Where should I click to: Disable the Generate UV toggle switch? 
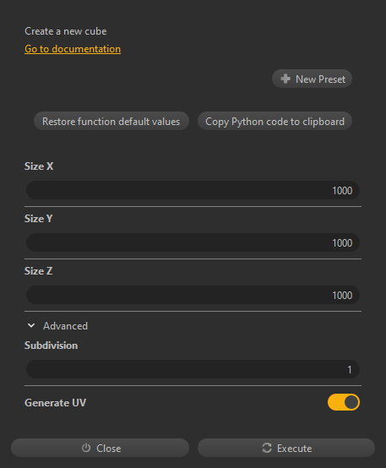[344, 402]
